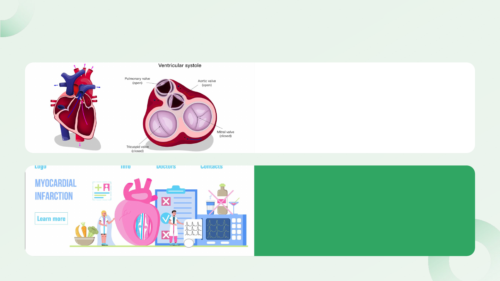Click the bowl of vegetables icon

pyautogui.click(x=84, y=235)
